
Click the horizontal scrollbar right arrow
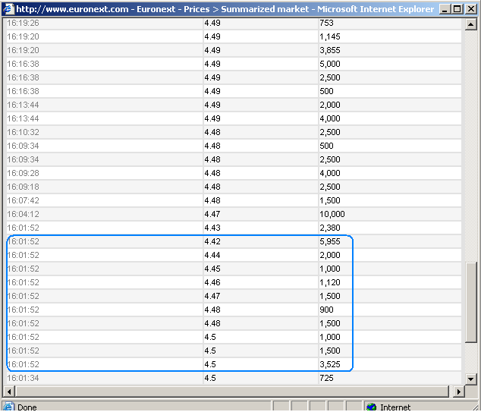pos(459,392)
